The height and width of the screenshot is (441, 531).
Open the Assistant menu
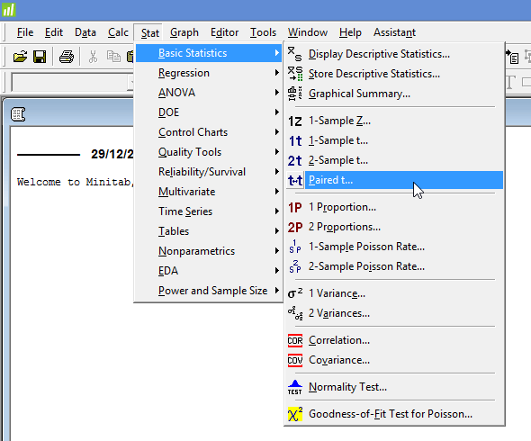394,32
